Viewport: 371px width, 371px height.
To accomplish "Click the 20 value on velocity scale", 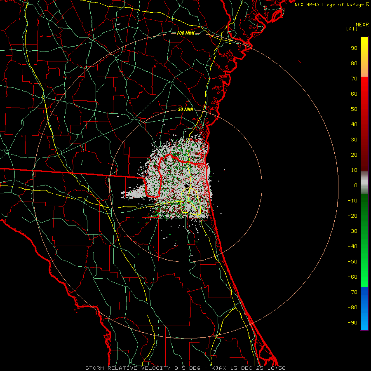I will pos(354,155).
